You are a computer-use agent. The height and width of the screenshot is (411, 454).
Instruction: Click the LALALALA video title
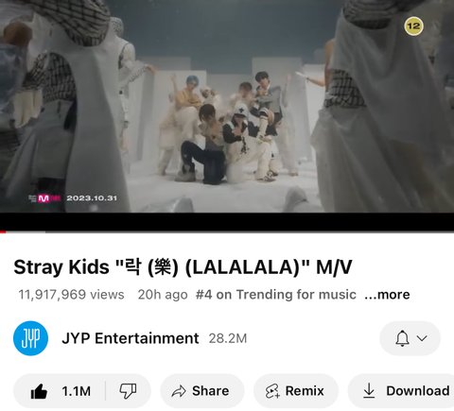click(x=183, y=267)
